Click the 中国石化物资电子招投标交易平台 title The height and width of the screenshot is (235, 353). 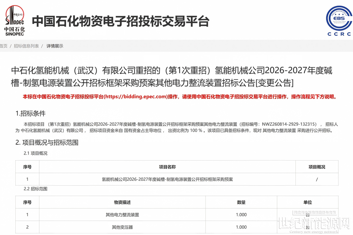click(121, 21)
